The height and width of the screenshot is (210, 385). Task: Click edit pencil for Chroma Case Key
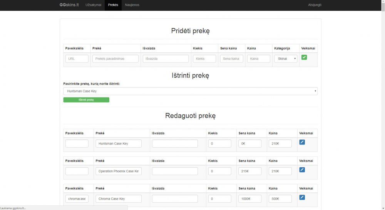[x=302, y=197]
